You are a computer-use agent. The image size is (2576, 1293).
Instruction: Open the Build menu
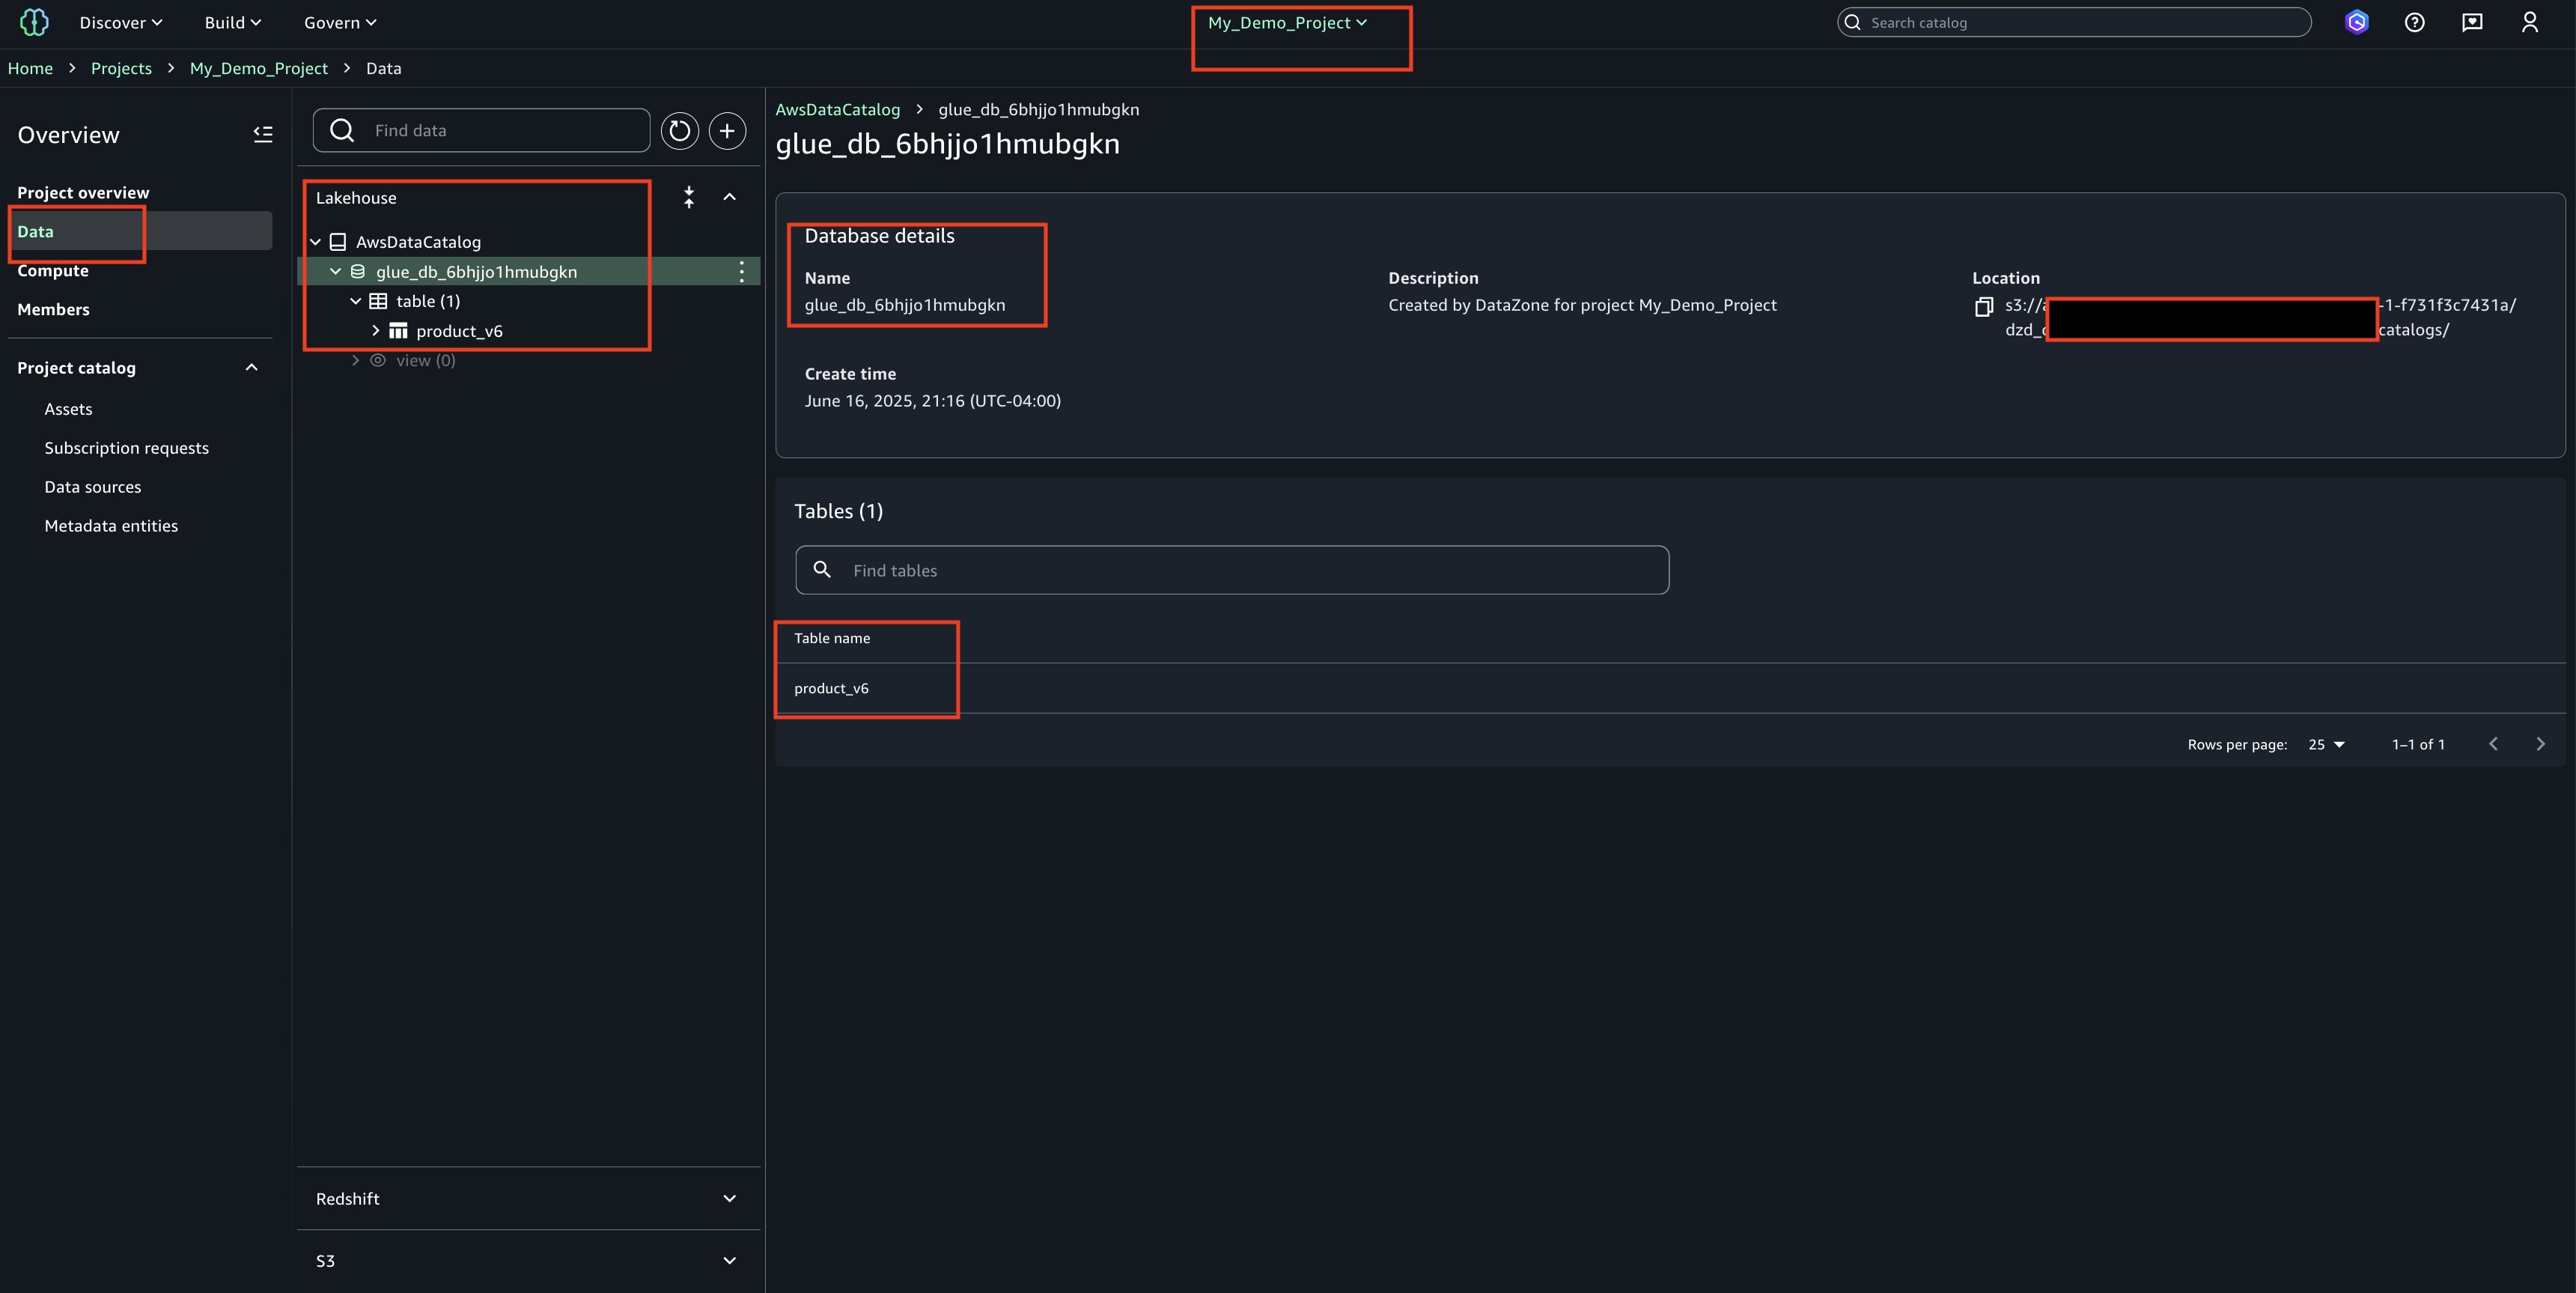coord(232,23)
